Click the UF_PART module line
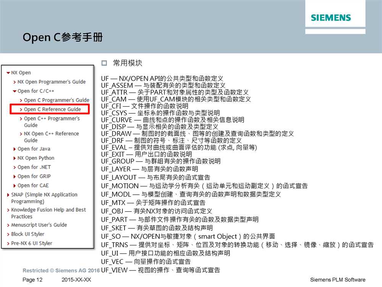Viewport: 382px width, 287px height. click(180, 220)
